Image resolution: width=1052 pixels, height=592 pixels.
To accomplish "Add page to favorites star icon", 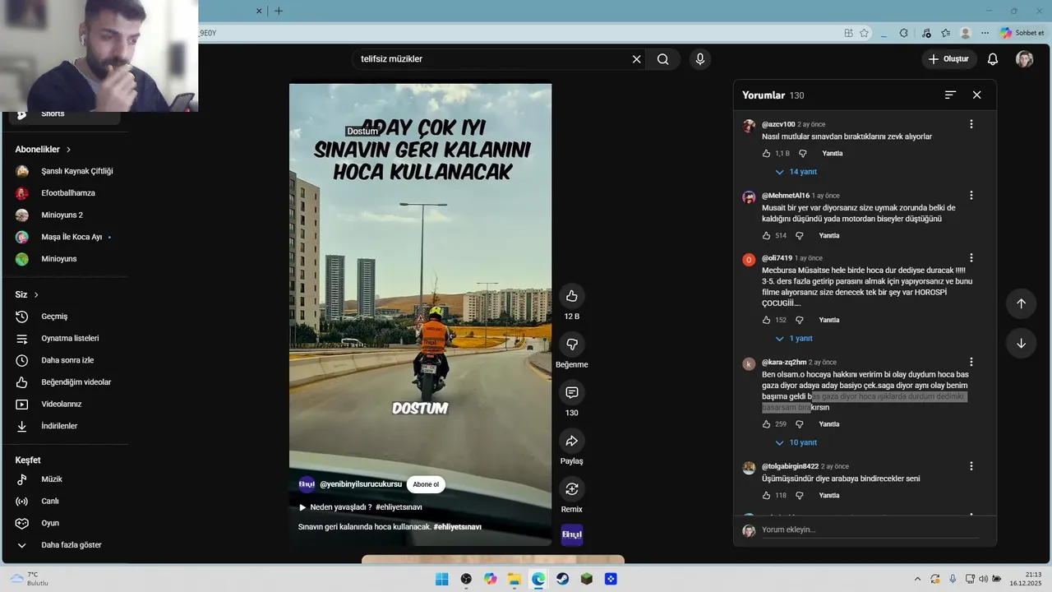I will coord(864,33).
